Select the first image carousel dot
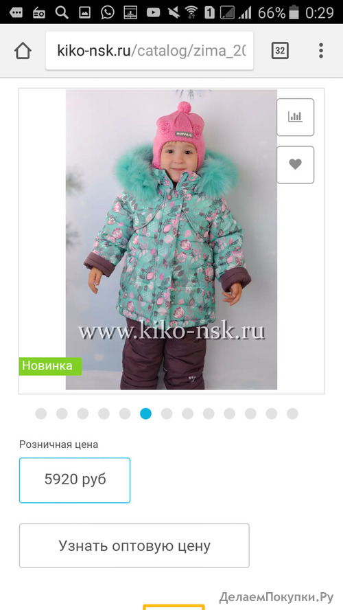The width and height of the screenshot is (343, 610). pos(40,414)
